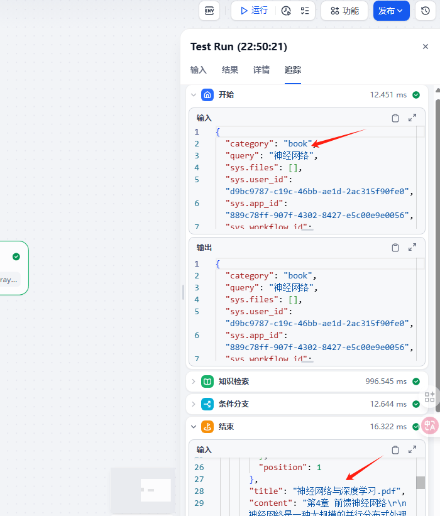Copy the 开始 node 输入 JSON
This screenshot has height=516, width=440.
[x=395, y=118]
